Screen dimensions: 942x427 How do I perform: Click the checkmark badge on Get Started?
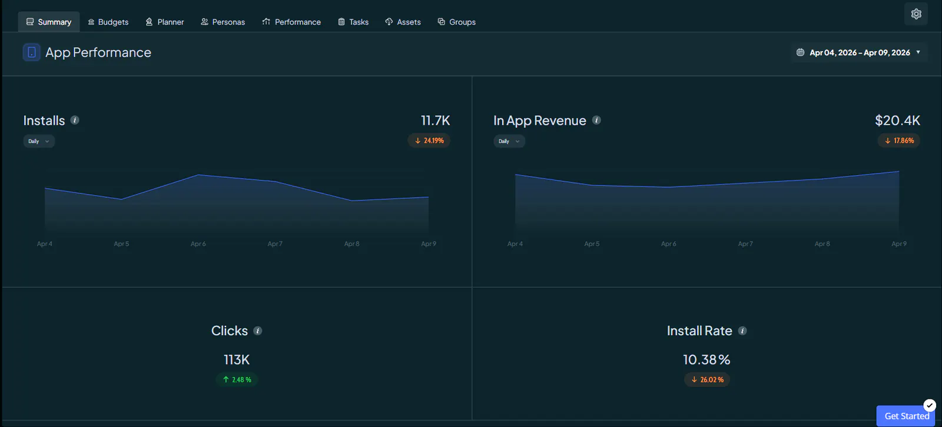pos(930,405)
